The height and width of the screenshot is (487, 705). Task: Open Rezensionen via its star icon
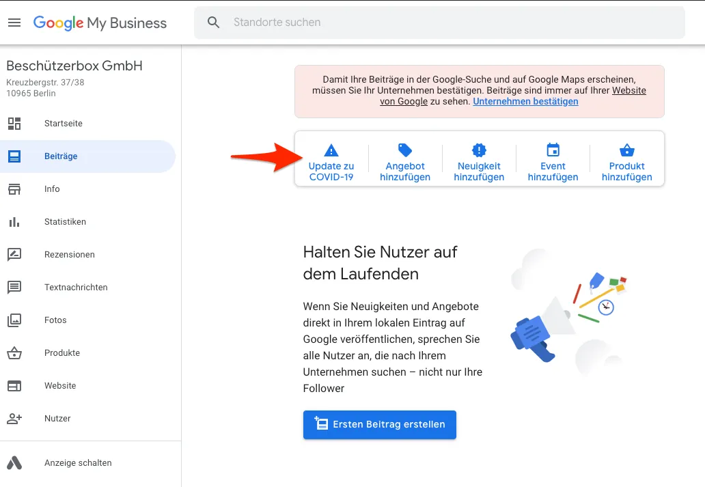coord(14,255)
